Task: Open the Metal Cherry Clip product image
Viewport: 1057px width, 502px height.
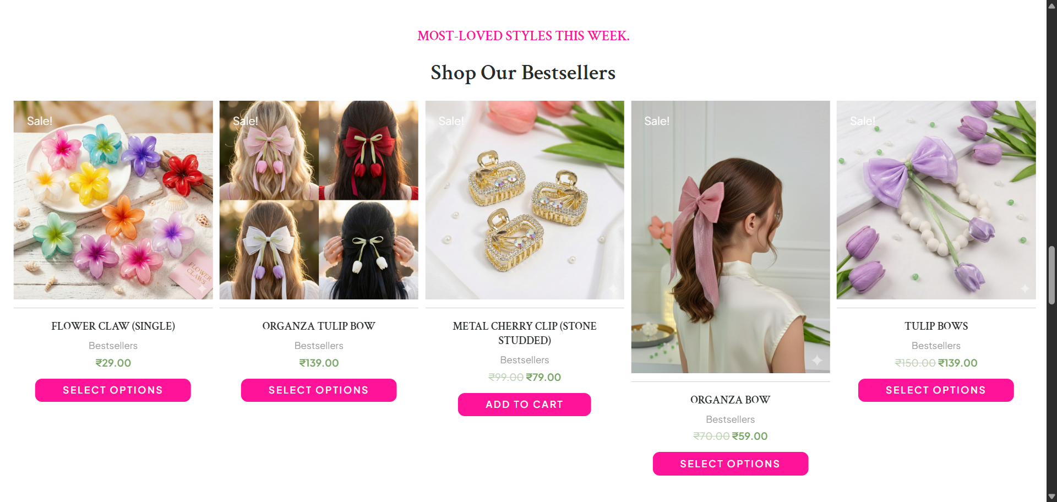Action: [525, 200]
